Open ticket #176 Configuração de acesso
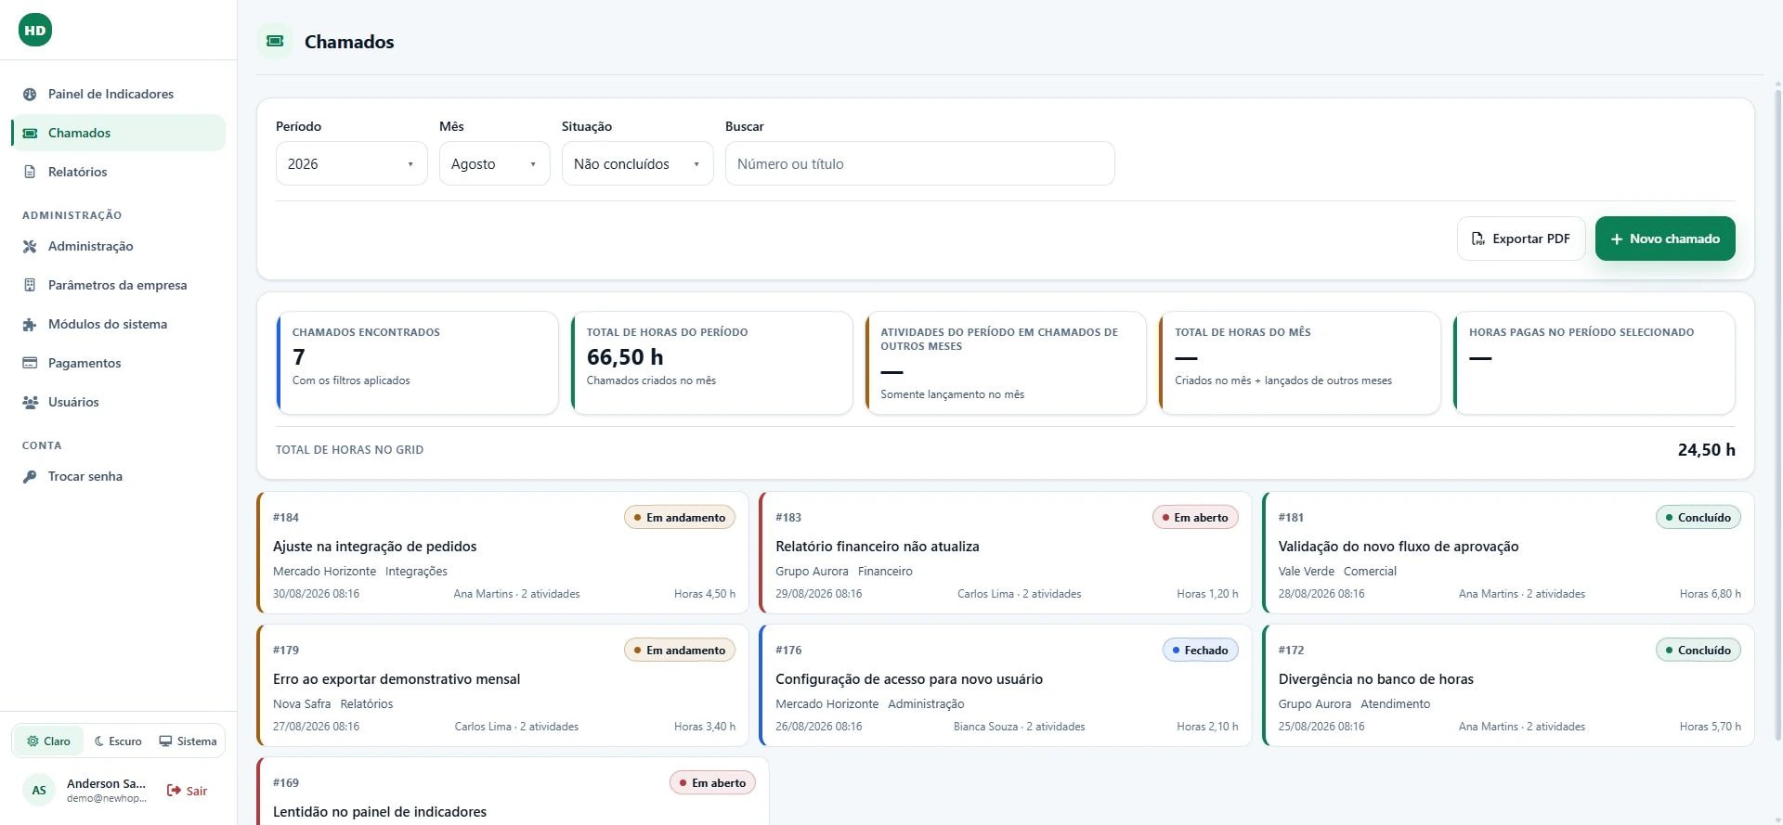The image size is (1783, 825). (1005, 685)
